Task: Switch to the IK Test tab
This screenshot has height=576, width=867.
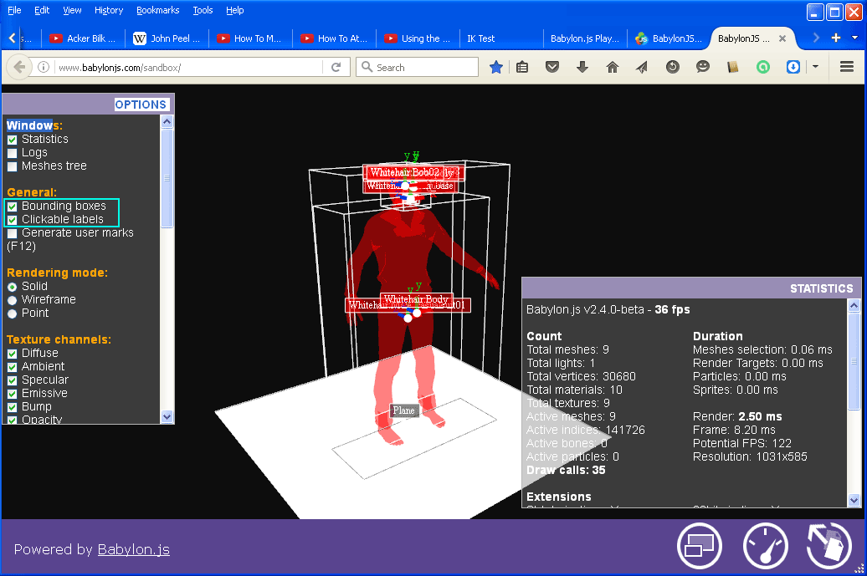Action: pos(501,38)
